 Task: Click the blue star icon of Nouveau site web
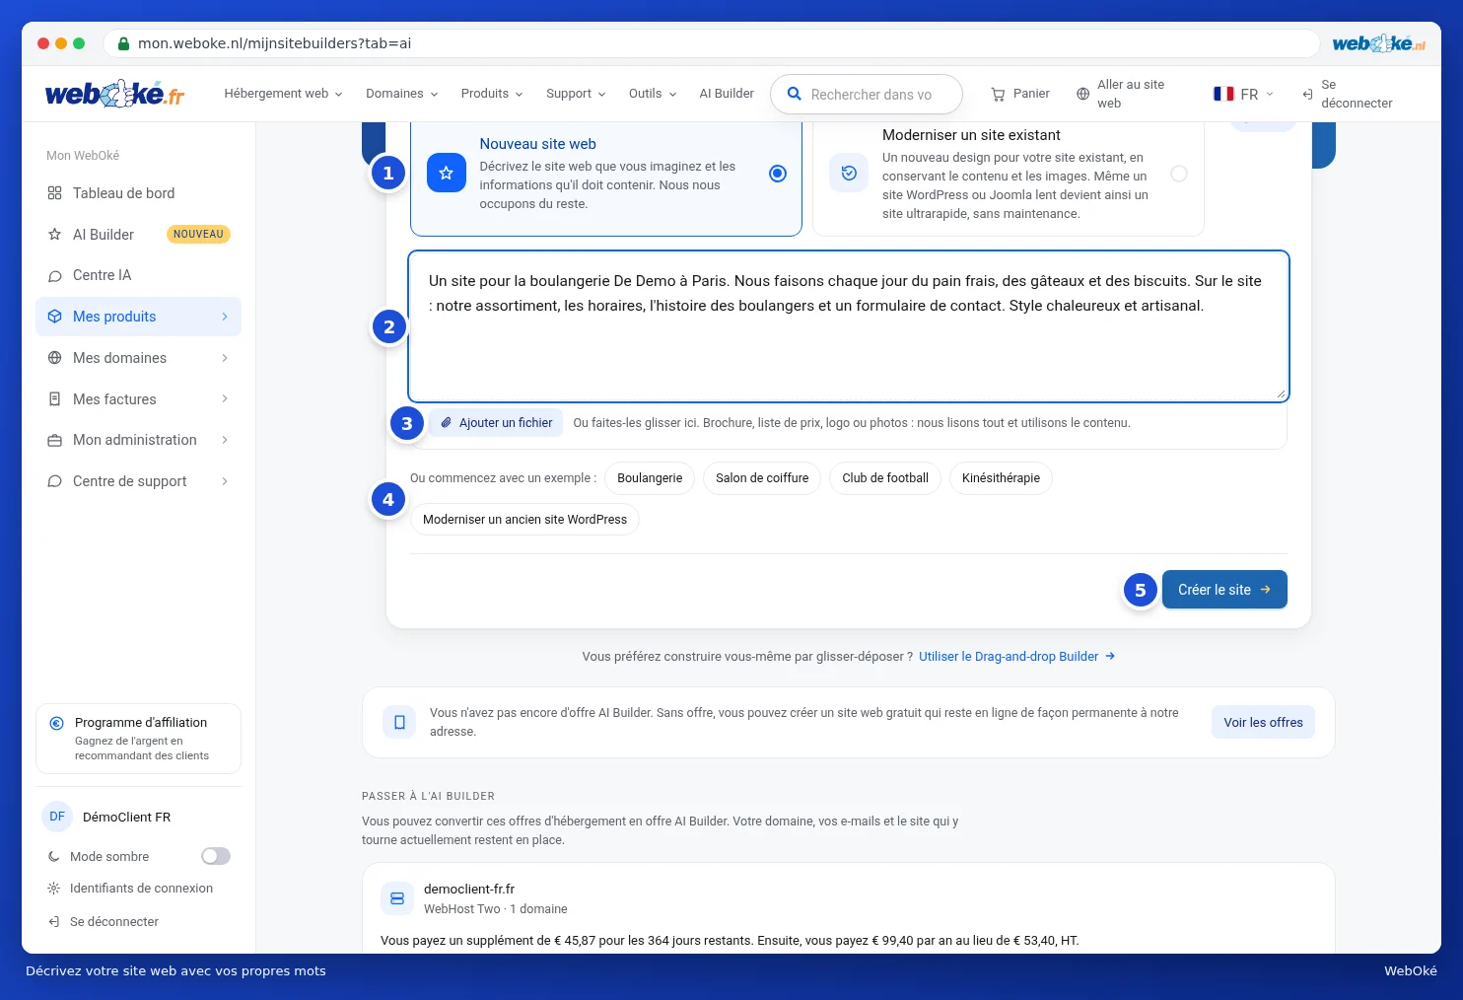tap(446, 173)
